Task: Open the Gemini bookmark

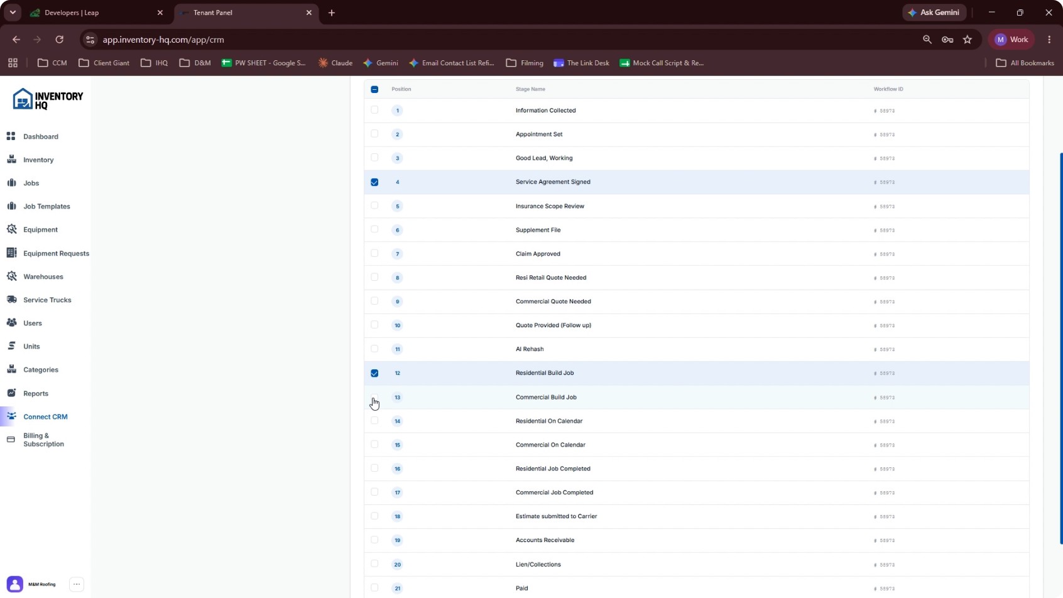Action: click(381, 63)
